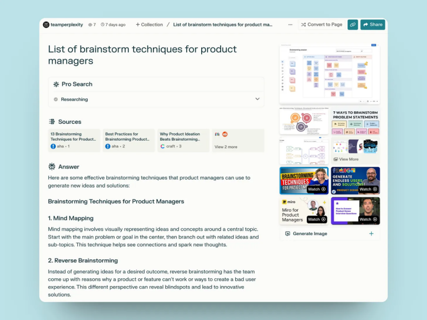Click the Pro Search label

[77, 84]
